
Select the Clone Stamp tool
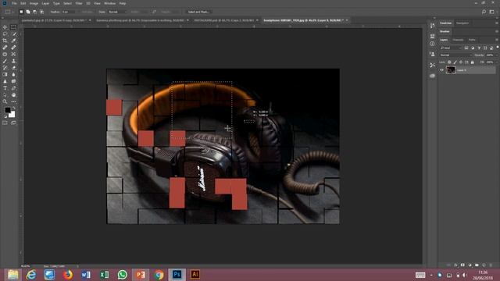[x=13, y=61]
